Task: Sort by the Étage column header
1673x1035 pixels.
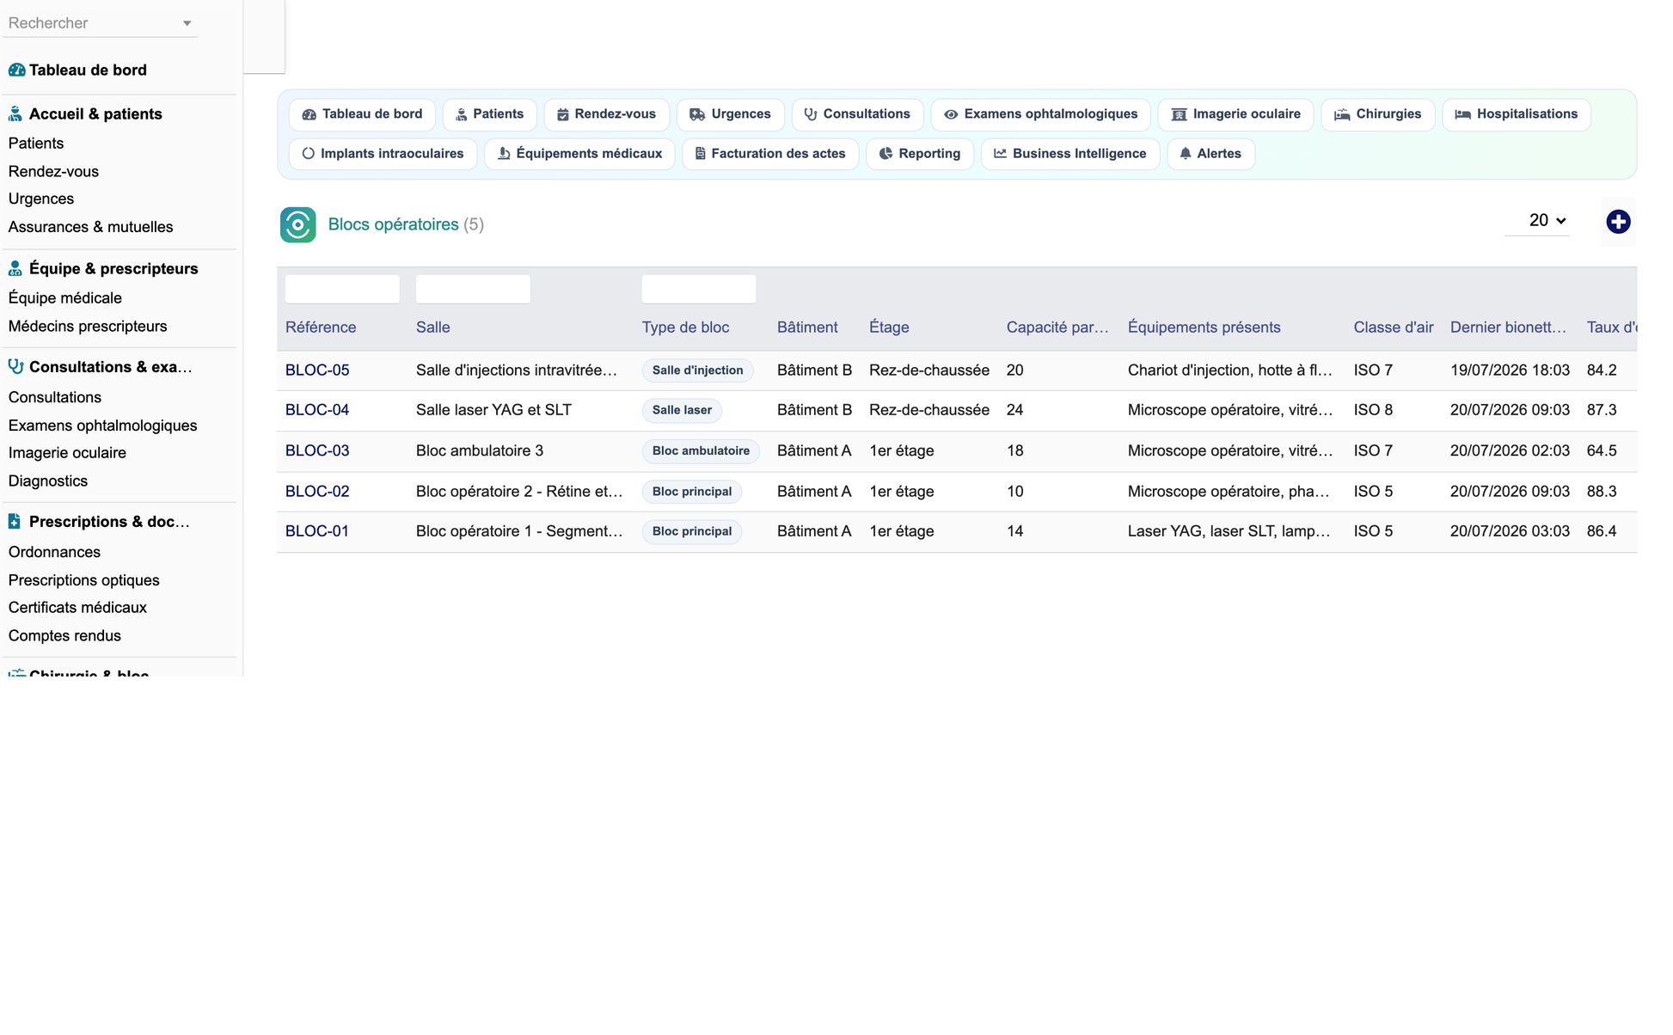Action: (x=889, y=328)
